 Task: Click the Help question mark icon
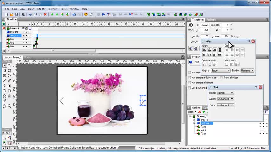click(86, 14)
